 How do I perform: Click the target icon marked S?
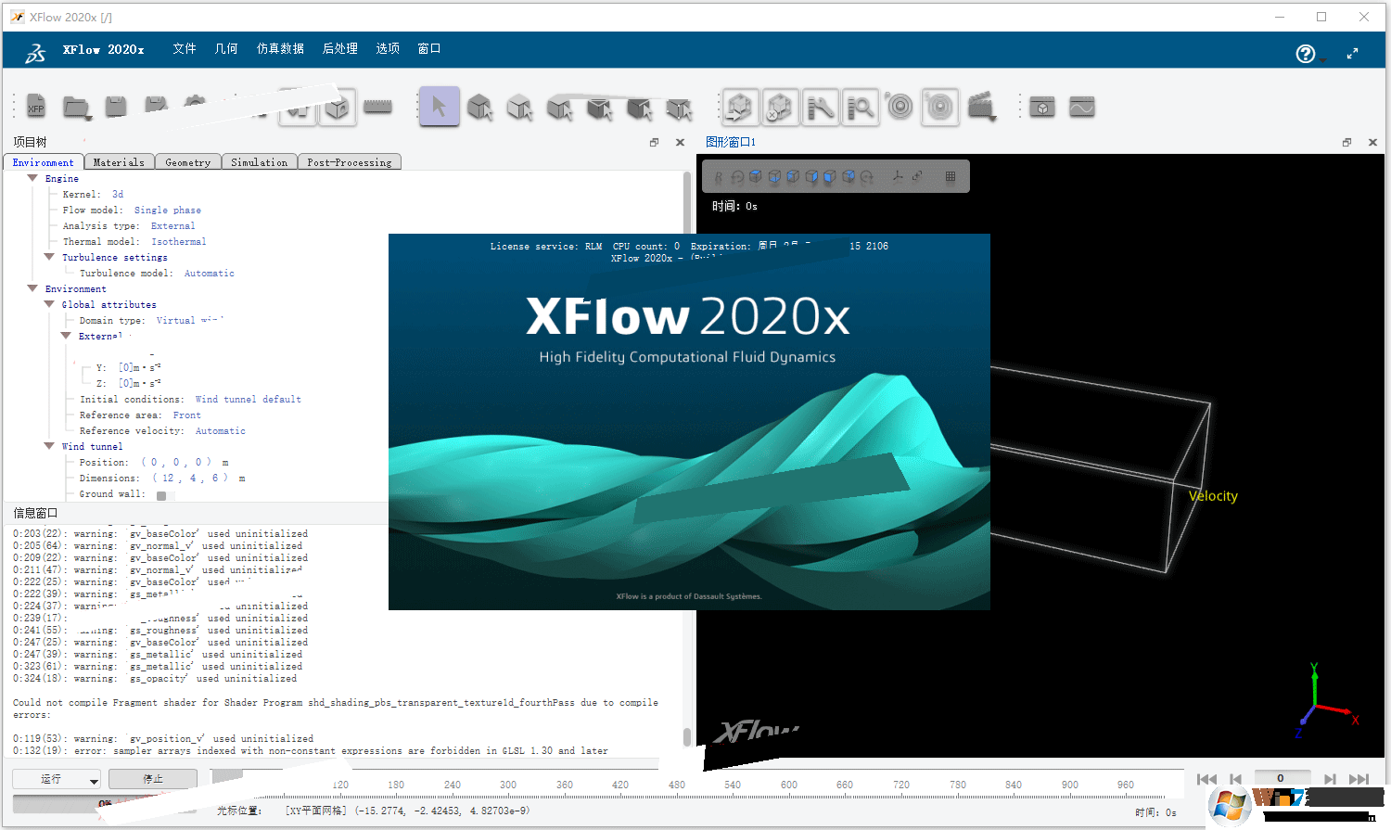(939, 107)
